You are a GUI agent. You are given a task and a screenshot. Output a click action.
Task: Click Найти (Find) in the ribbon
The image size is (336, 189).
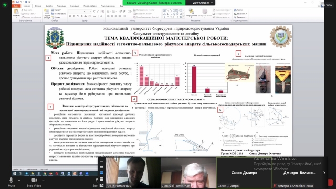click(x=238, y=10)
